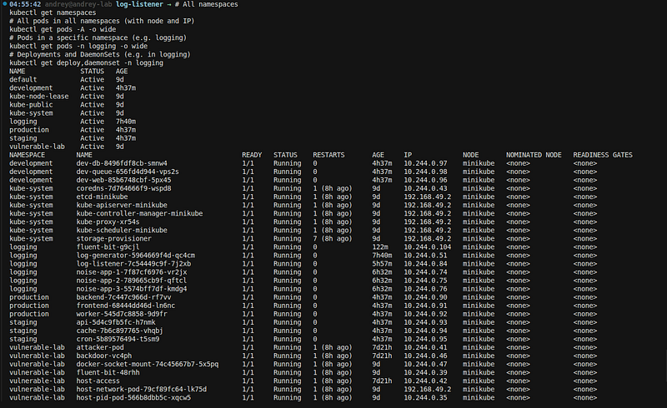Click the '7 (8h ago)' restarts value
Viewport: 667px width, 408px height.
tap(333, 238)
